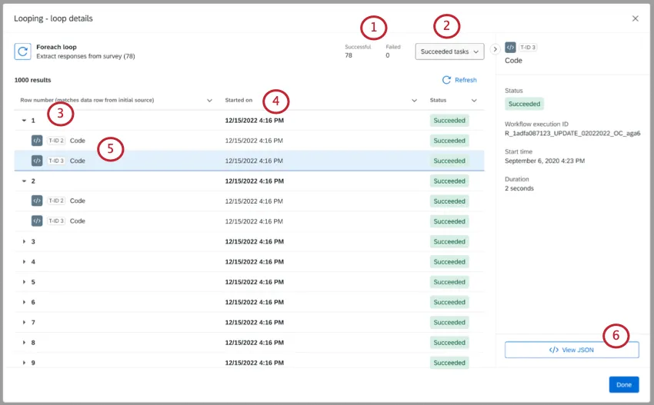Image resolution: width=654 pixels, height=405 pixels.
Task: Collapse row 1 in the results tree
Action: coord(24,121)
